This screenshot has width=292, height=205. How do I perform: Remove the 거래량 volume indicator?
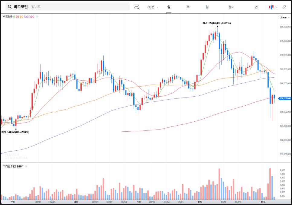(x=26, y=166)
